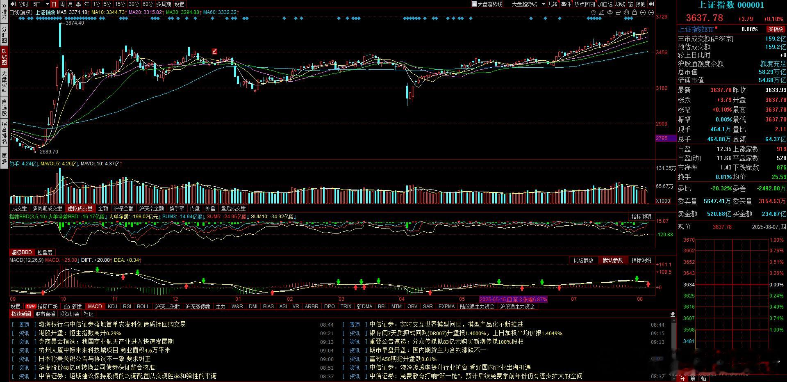
Task: Click the red annotation marker on the K-line chart
Action: [214, 51]
